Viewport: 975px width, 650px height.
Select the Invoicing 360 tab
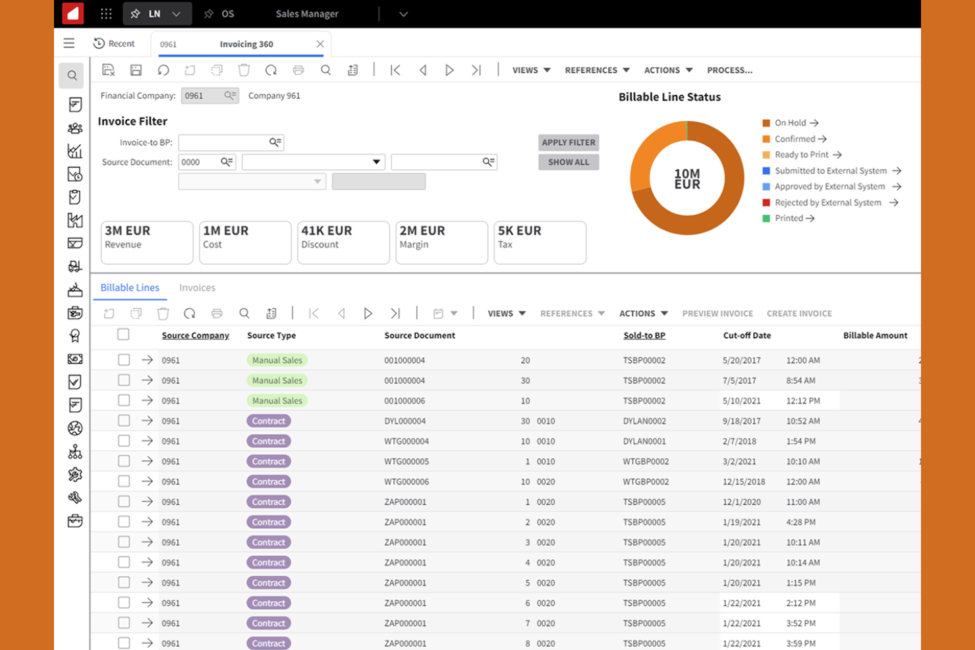246,44
